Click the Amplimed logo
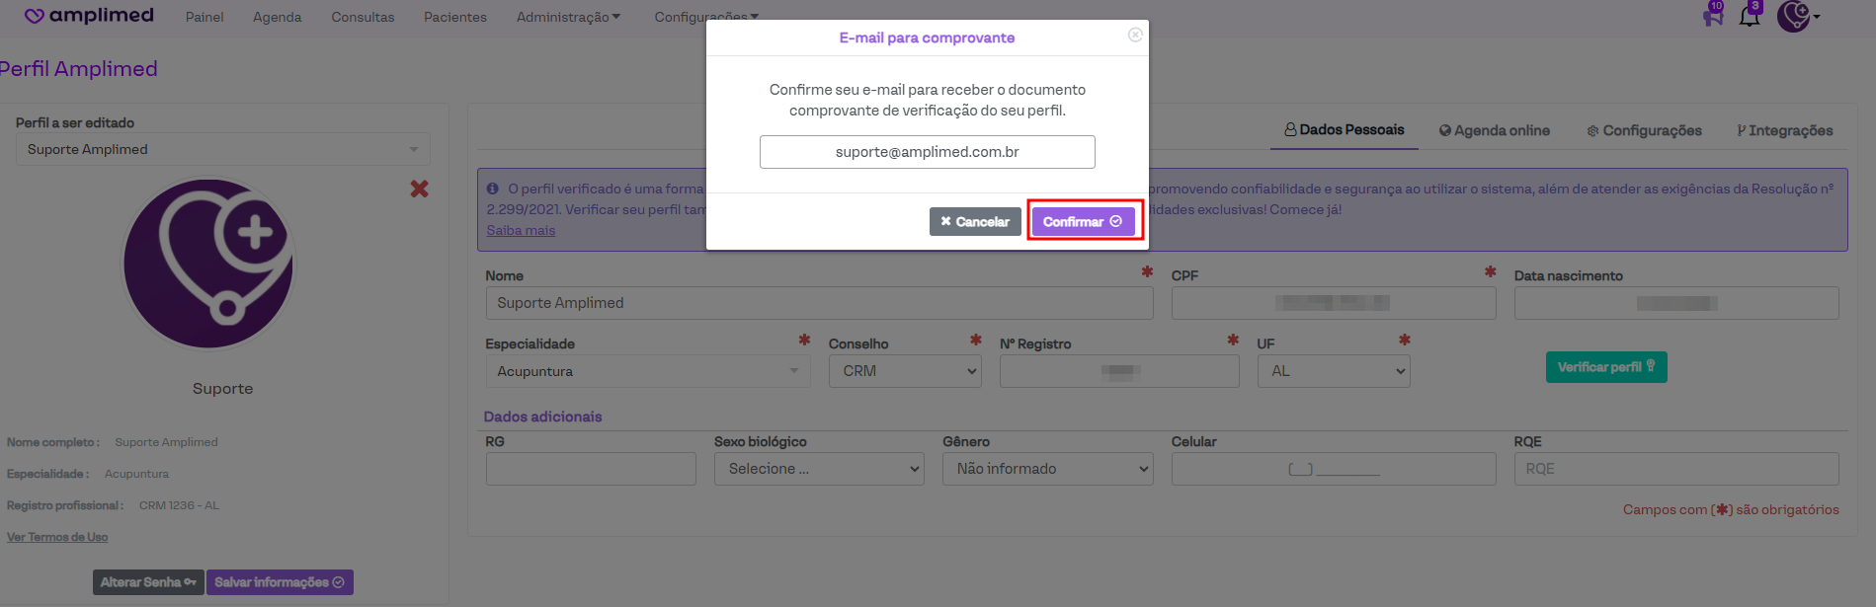1876x607 pixels. [x=89, y=16]
